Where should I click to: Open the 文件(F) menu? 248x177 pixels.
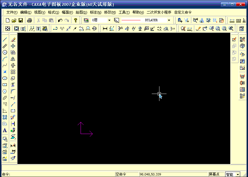pos(12,12)
